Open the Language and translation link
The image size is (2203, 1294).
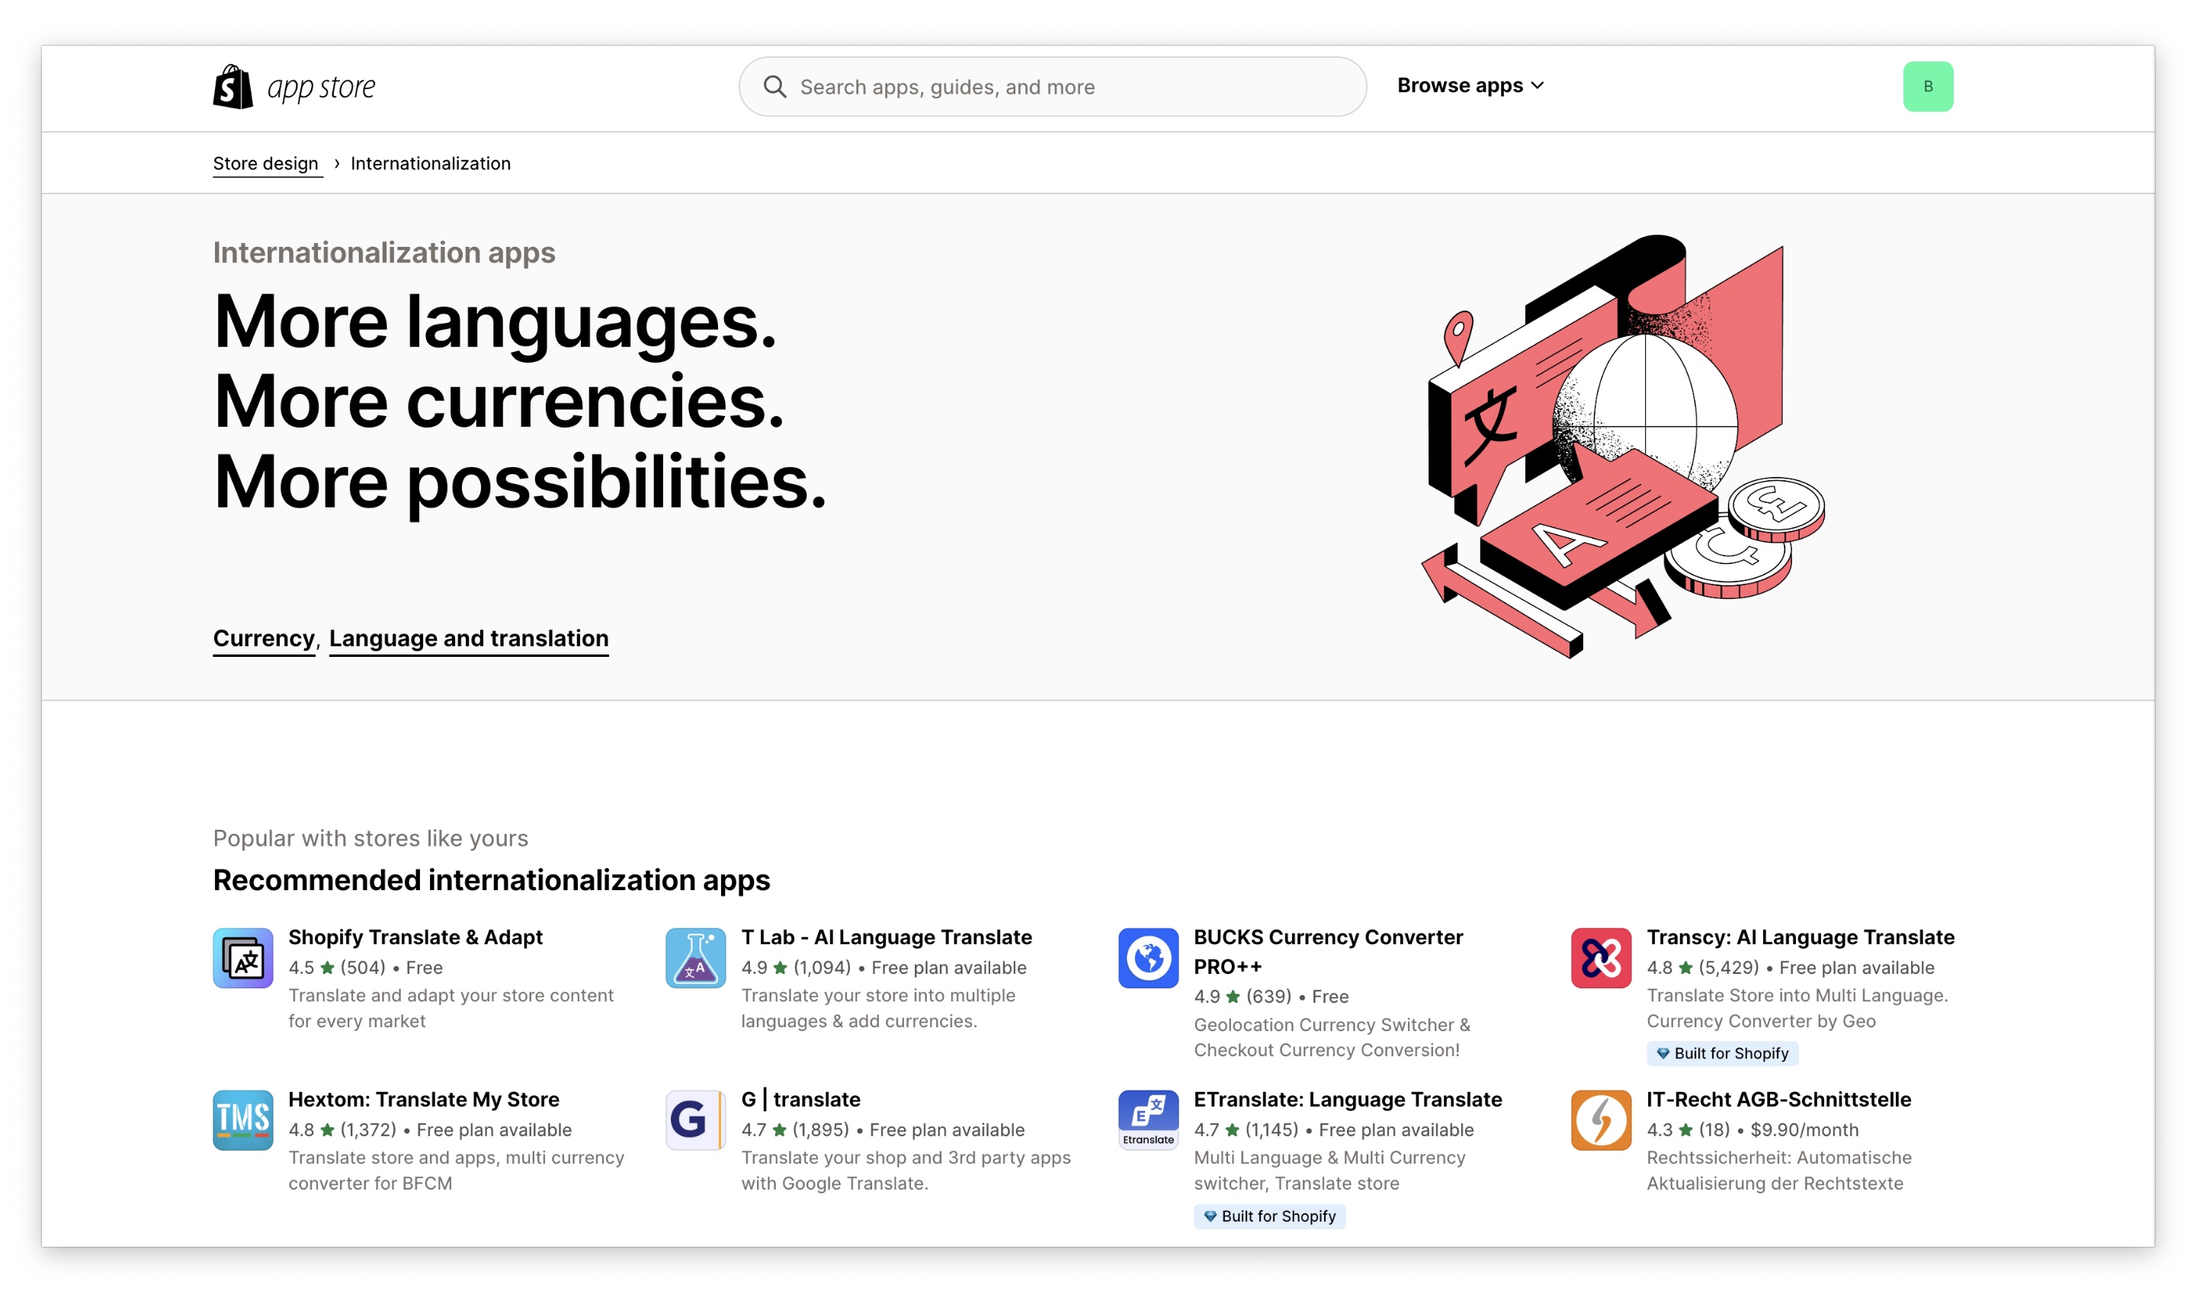tap(469, 639)
